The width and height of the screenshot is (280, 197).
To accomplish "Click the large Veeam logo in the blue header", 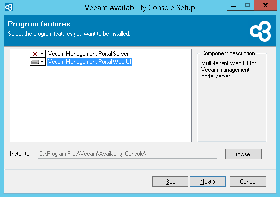I will point(260,31).
